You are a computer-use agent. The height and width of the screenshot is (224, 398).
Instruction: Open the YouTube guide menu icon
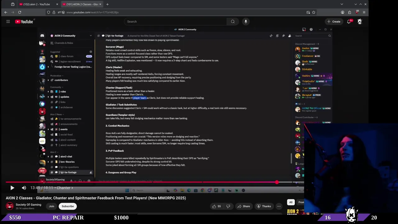(x=8, y=21)
